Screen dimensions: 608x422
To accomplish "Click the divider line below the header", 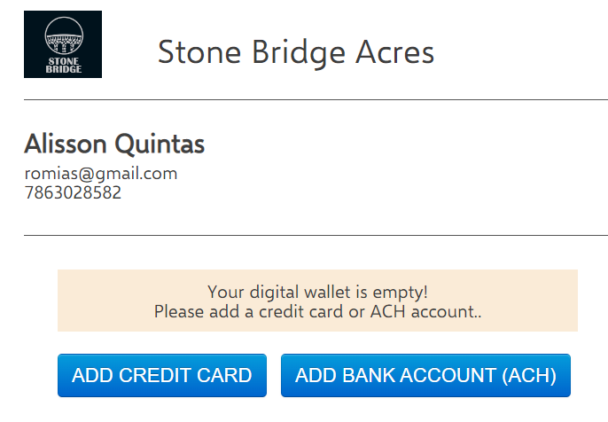I will point(316,100).
